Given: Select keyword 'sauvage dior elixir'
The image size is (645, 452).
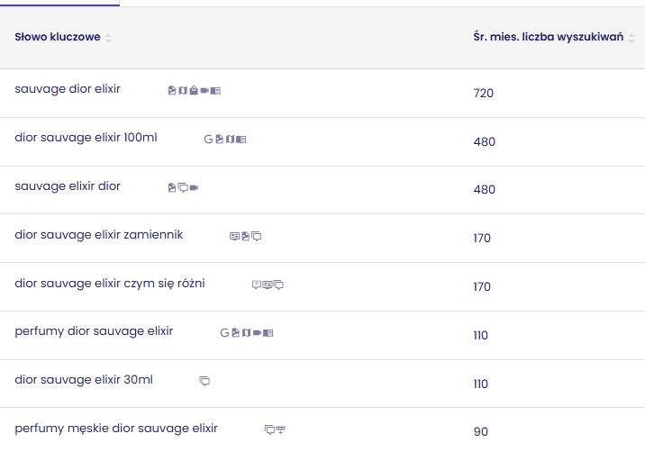Looking at the screenshot, I should coord(68,89).
